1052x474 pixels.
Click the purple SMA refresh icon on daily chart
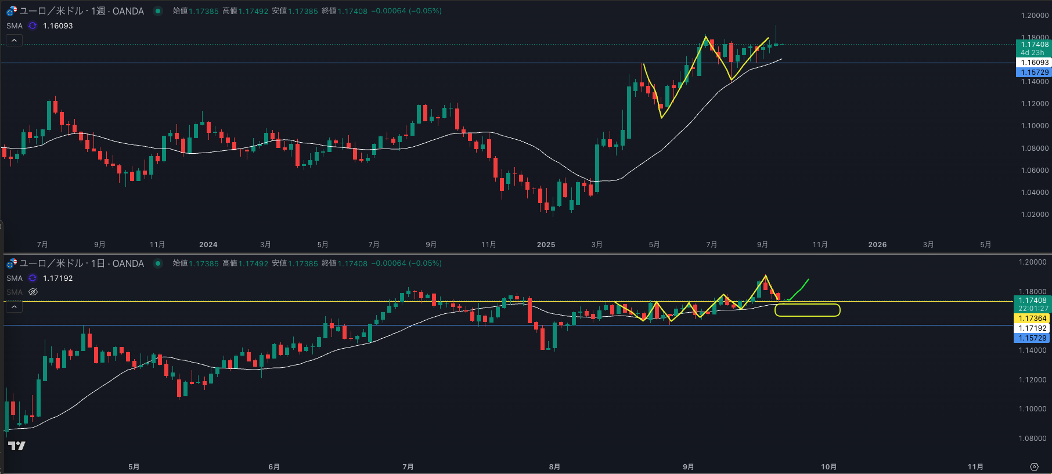coord(33,278)
